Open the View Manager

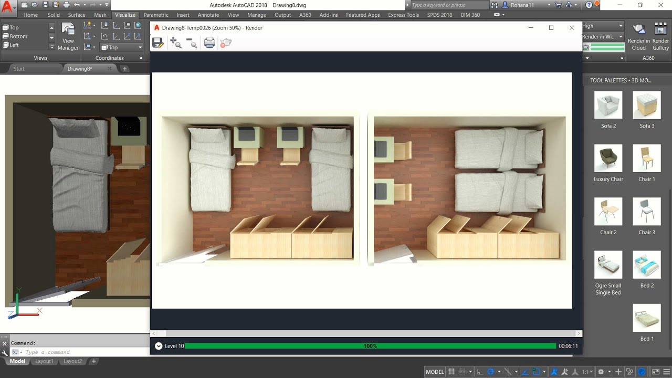68,36
